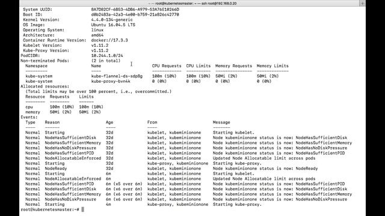Viewport: 385px width, 216px height.
Task: Click the 'Total limits may be over 100 percent' note
Action: point(99,92)
